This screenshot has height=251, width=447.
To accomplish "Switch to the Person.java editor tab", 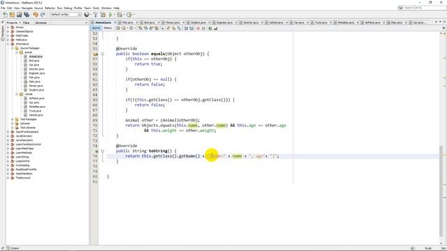I will [x=173, y=22].
